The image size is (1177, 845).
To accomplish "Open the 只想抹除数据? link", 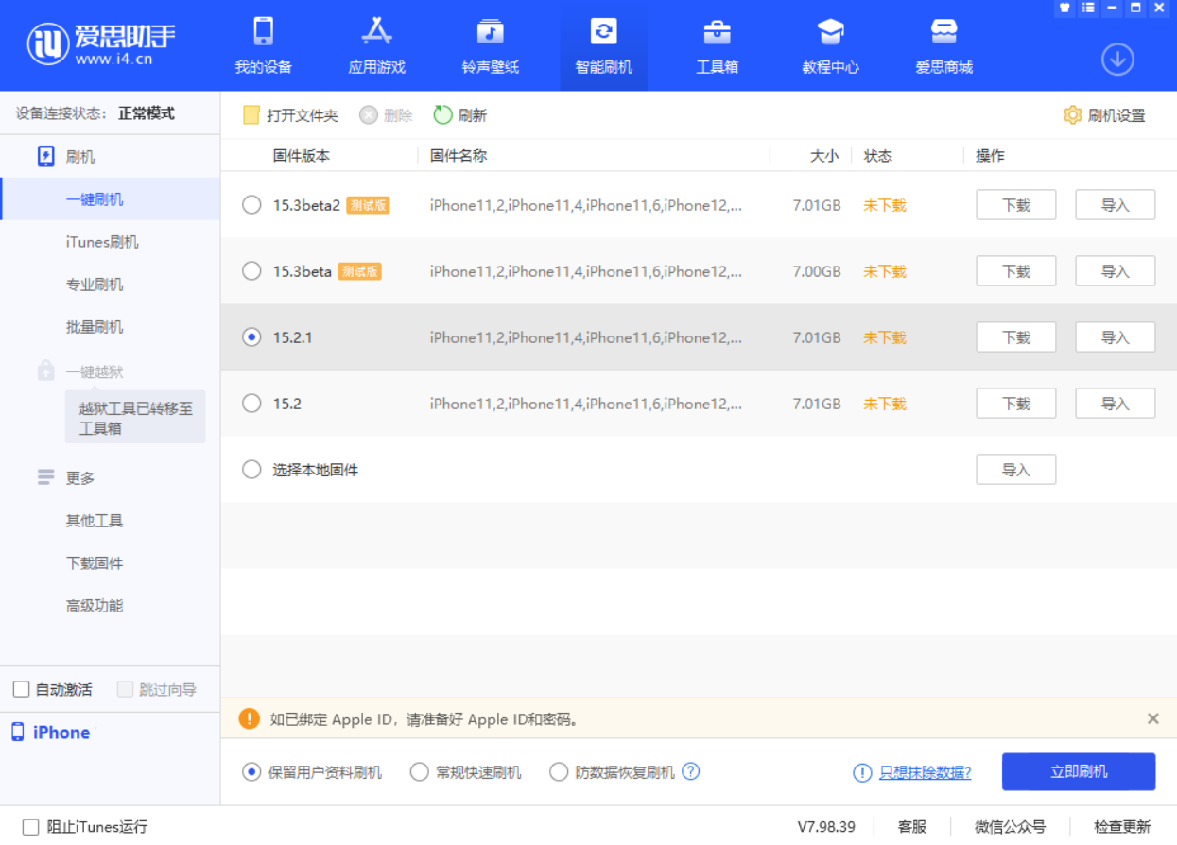I will pyautogui.click(x=926, y=772).
